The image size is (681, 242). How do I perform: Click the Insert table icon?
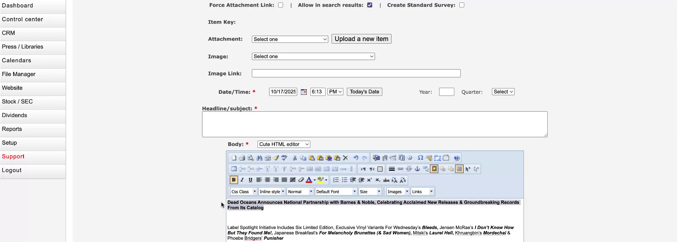[234, 169]
